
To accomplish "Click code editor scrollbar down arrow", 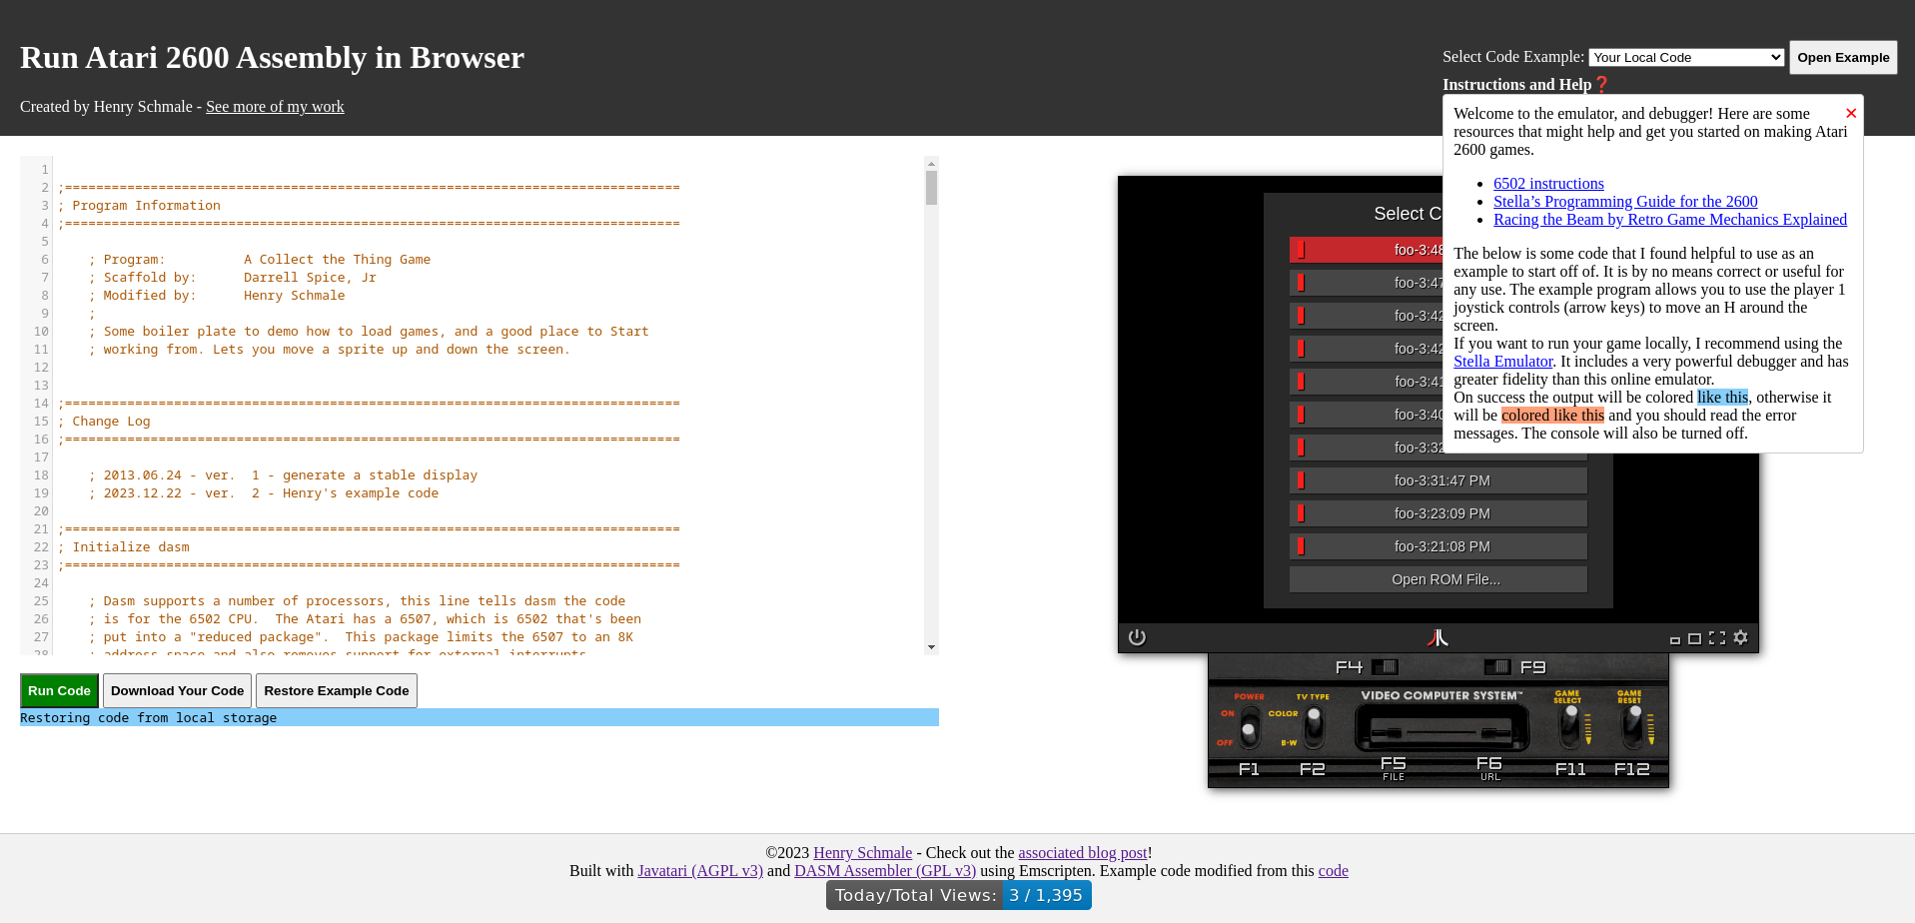I will (x=931, y=647).
